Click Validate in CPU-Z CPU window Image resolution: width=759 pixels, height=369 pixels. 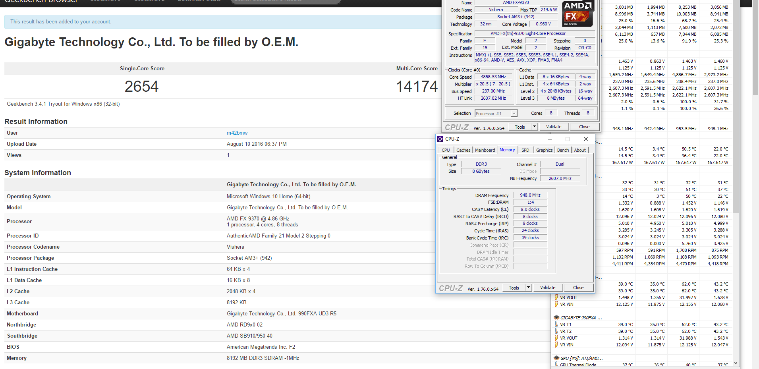pyautogui.click(x=554, y=127)
